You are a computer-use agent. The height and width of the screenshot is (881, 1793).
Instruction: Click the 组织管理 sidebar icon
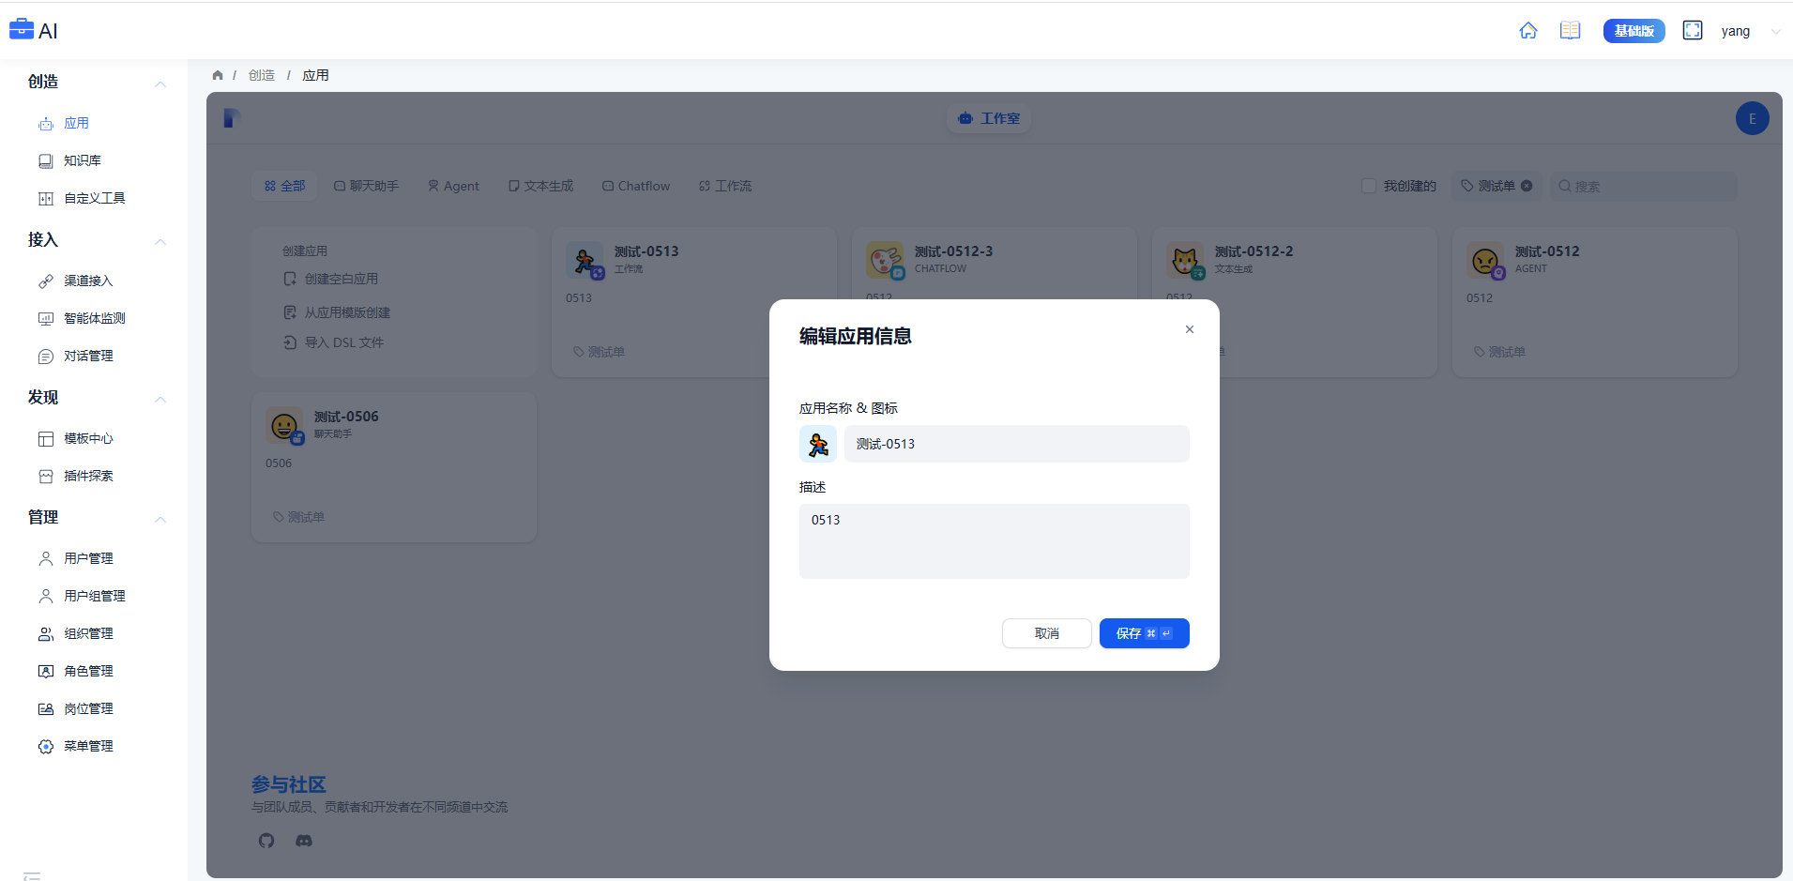tap(45, 633)
